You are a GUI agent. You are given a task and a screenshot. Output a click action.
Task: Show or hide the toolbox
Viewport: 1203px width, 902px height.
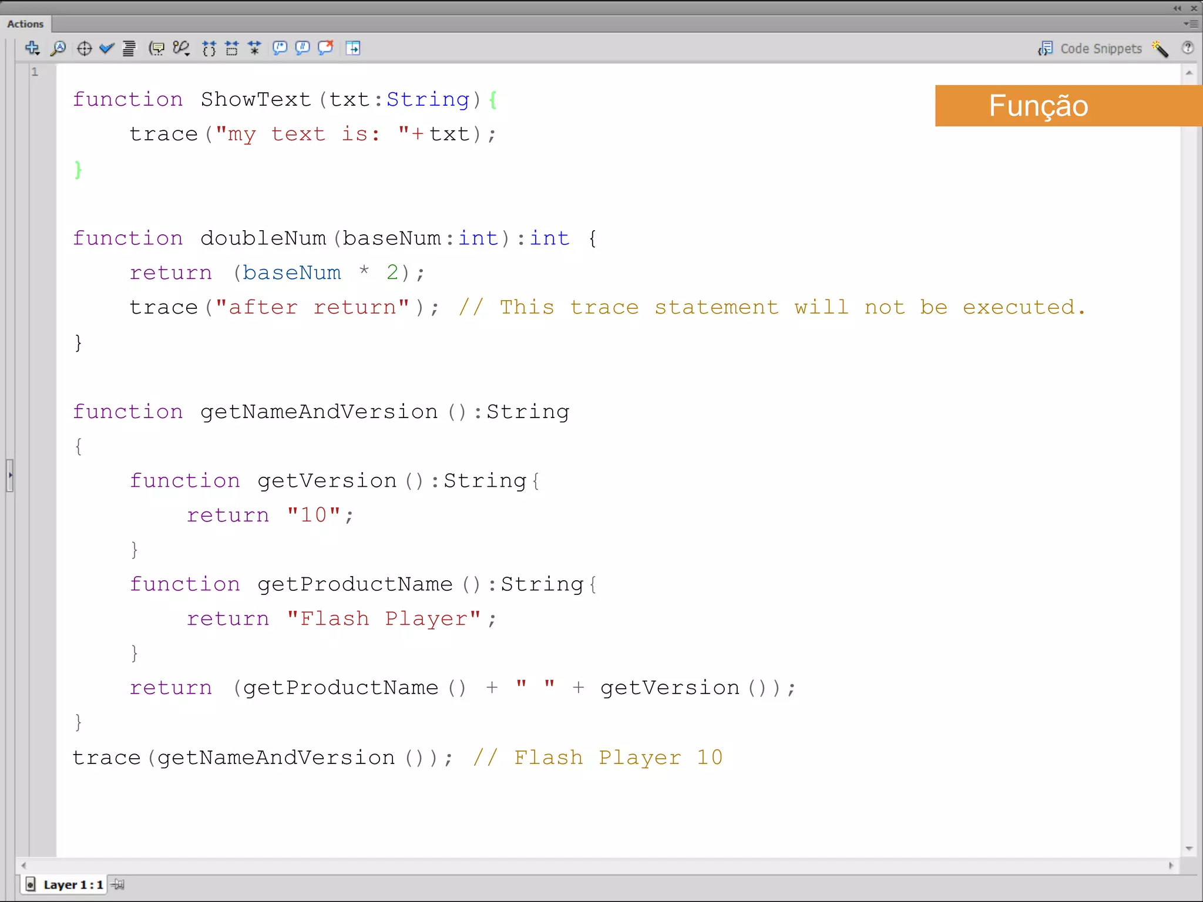(x=353, y=48)
